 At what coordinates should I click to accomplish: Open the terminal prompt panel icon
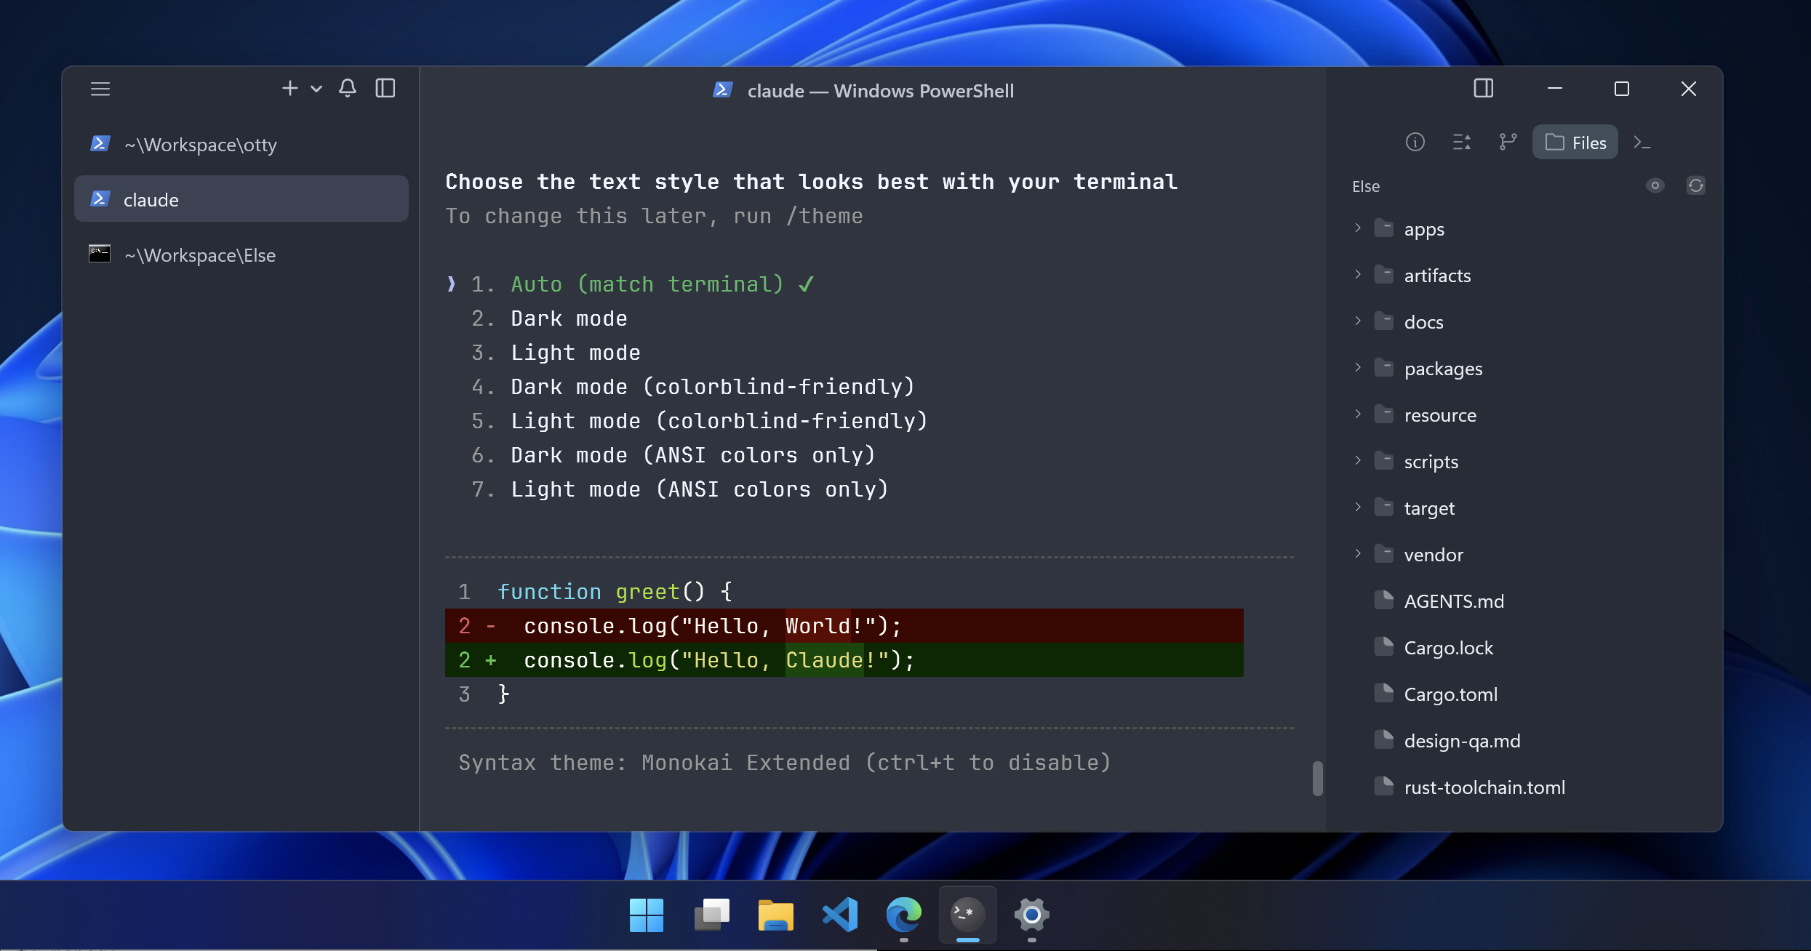pyautogui.click(x=1642, y=142)
